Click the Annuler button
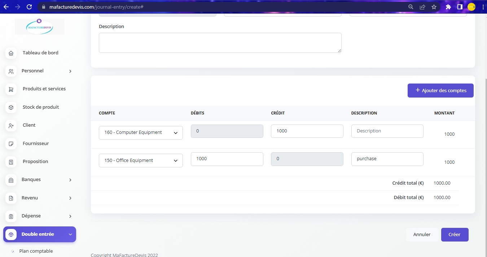Screen dimensions: 487x257 422,235
